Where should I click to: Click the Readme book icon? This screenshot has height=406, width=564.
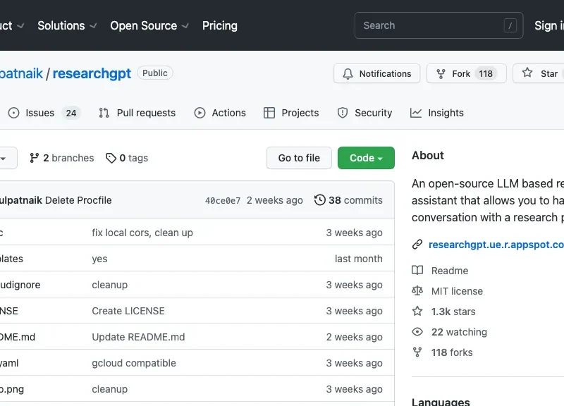click(x=417, y=270)
